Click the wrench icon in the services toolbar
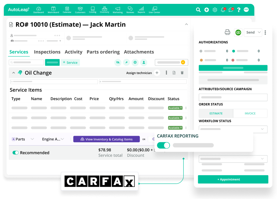The width and height of the screenshot is (277, 199). click(127, 63)
